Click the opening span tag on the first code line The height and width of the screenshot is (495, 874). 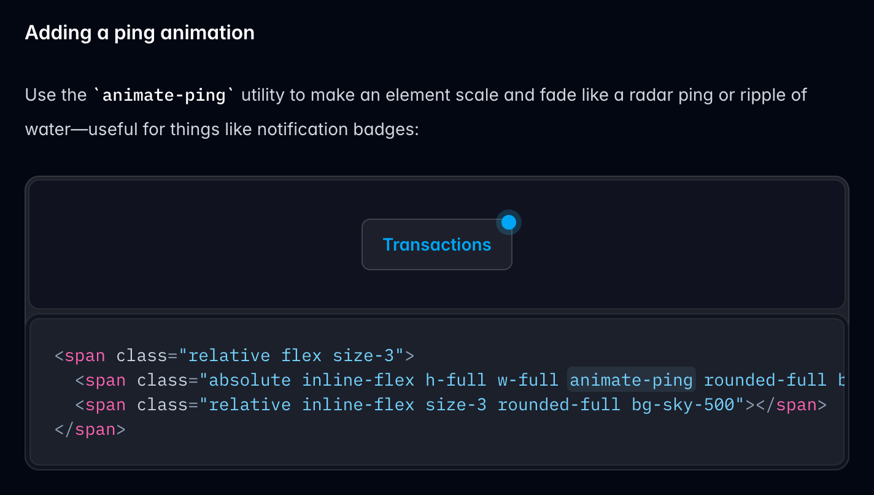point(85,356)
